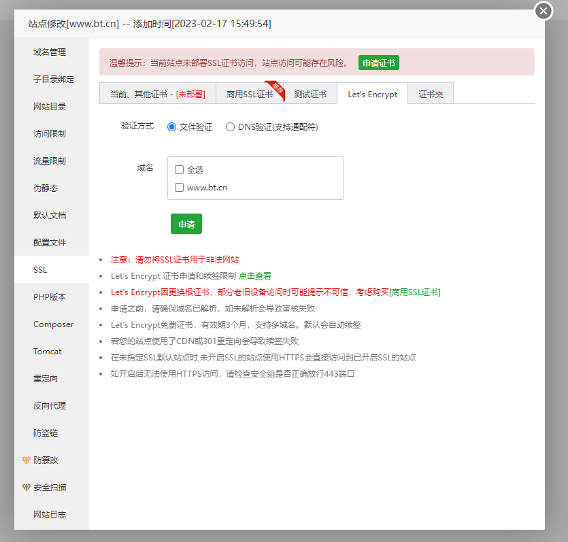Viewport: 568px width, 542px height.
Task: Open the 测试证书 tab
Action: (x=310, y=95)
